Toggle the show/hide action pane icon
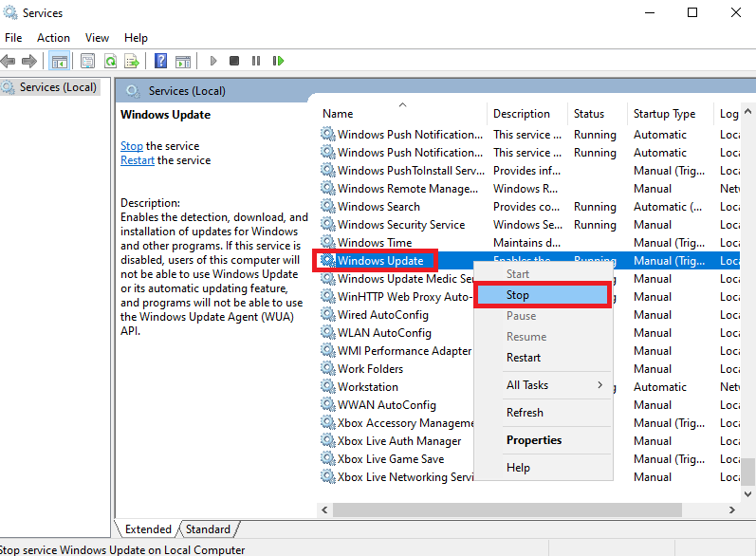 tap(183, 61)
